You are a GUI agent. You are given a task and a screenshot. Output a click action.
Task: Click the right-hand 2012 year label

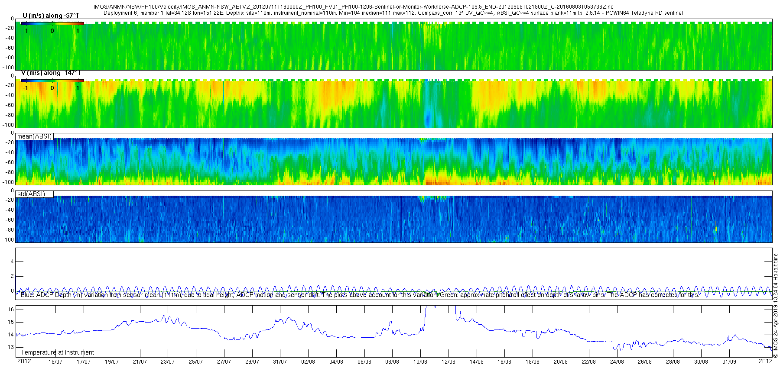tap(765, 361)
